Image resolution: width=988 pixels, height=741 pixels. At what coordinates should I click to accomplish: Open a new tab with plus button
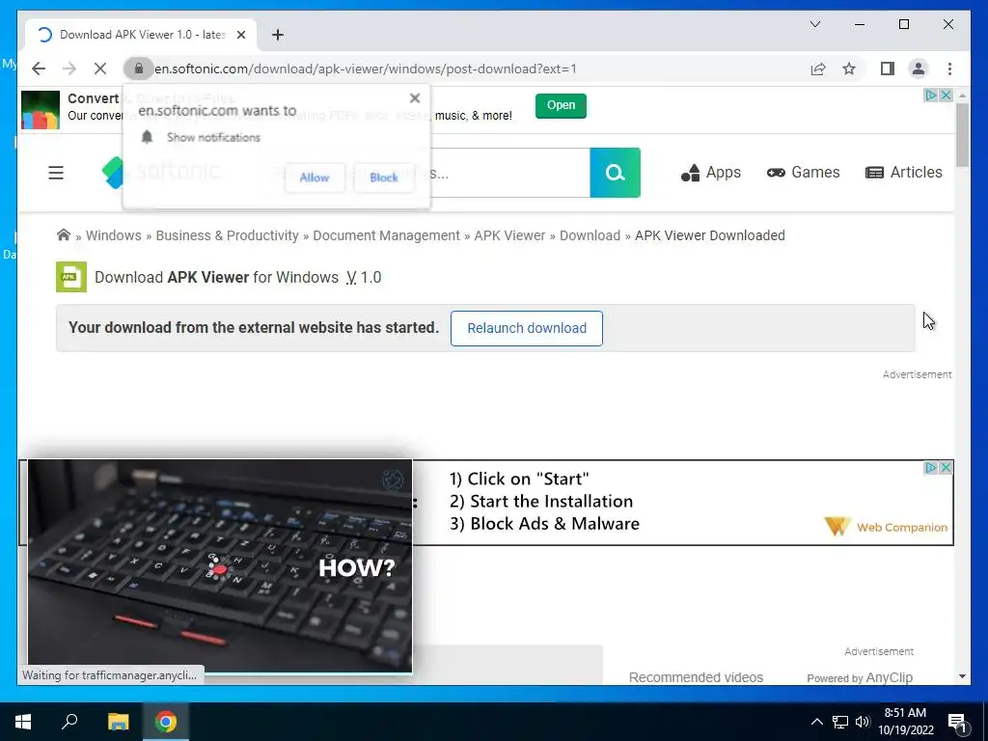click(278, 35)
